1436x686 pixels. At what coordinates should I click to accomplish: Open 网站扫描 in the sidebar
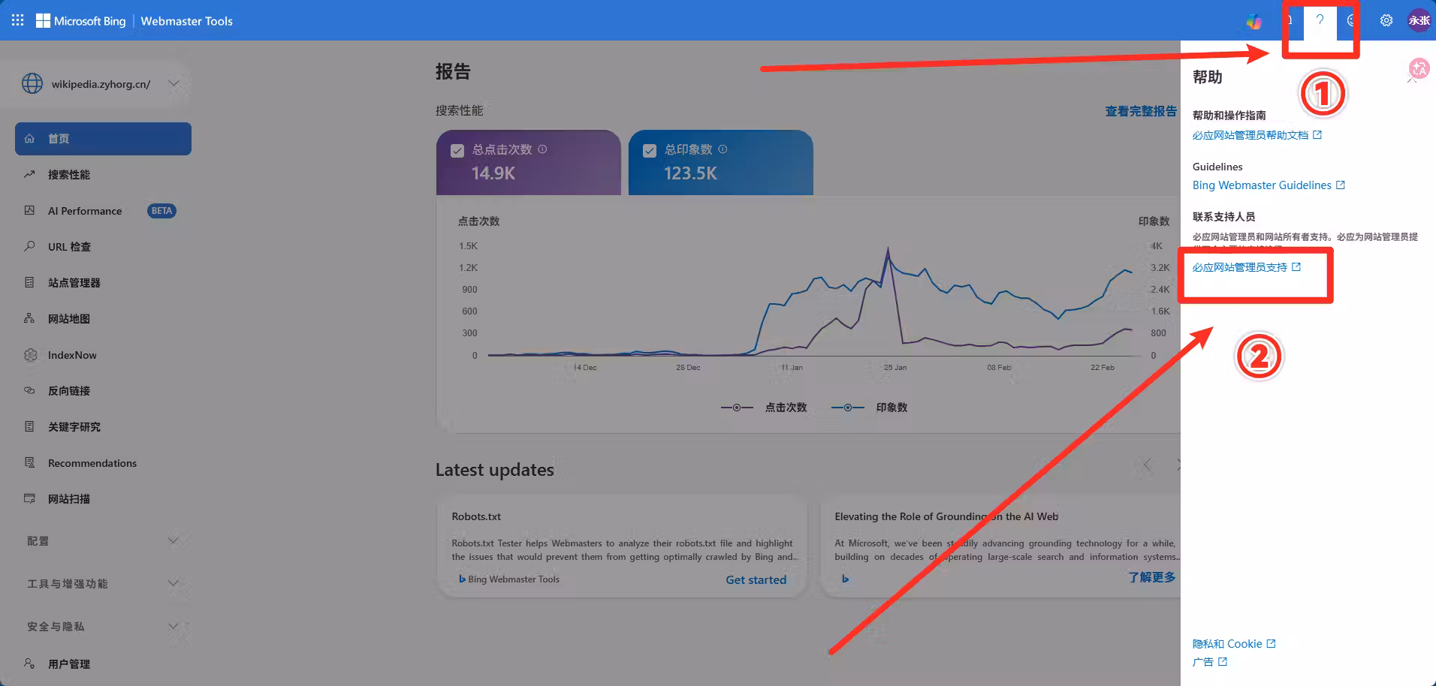click(103, 498)
